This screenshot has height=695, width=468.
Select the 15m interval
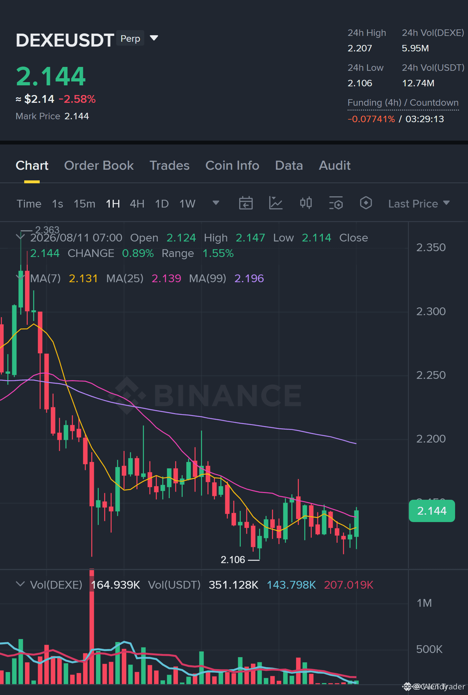tap(85, 204)
